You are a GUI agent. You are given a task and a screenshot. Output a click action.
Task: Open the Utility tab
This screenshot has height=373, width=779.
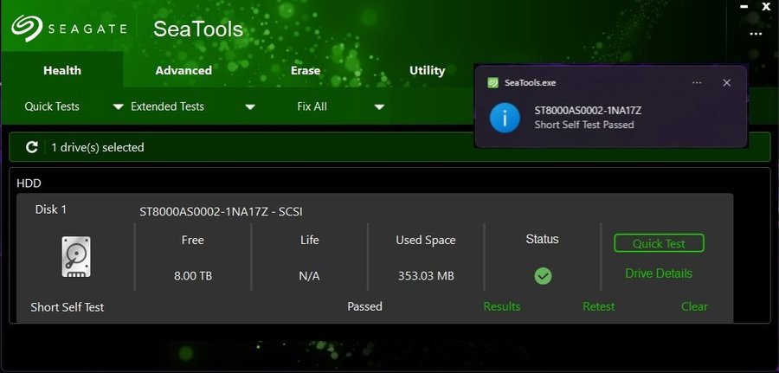click(x=427, y=70)
